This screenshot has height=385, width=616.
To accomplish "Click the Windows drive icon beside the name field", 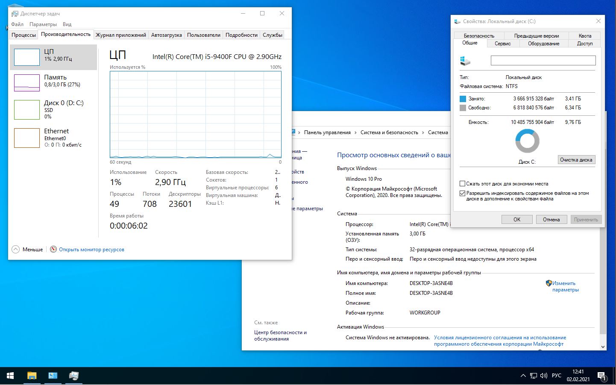I will pyautogui.click(x=465, y=61).
